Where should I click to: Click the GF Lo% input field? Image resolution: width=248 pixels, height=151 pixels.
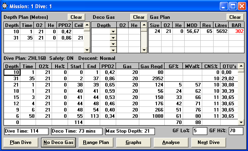(x=200, y=131)
